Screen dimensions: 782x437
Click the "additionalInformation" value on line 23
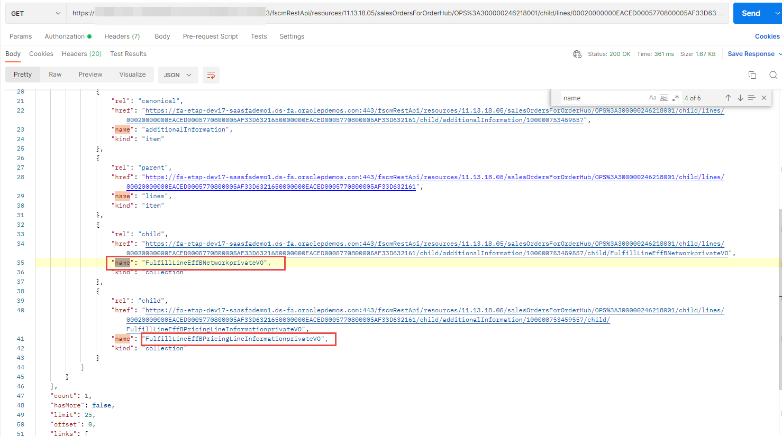click(185, 129)
